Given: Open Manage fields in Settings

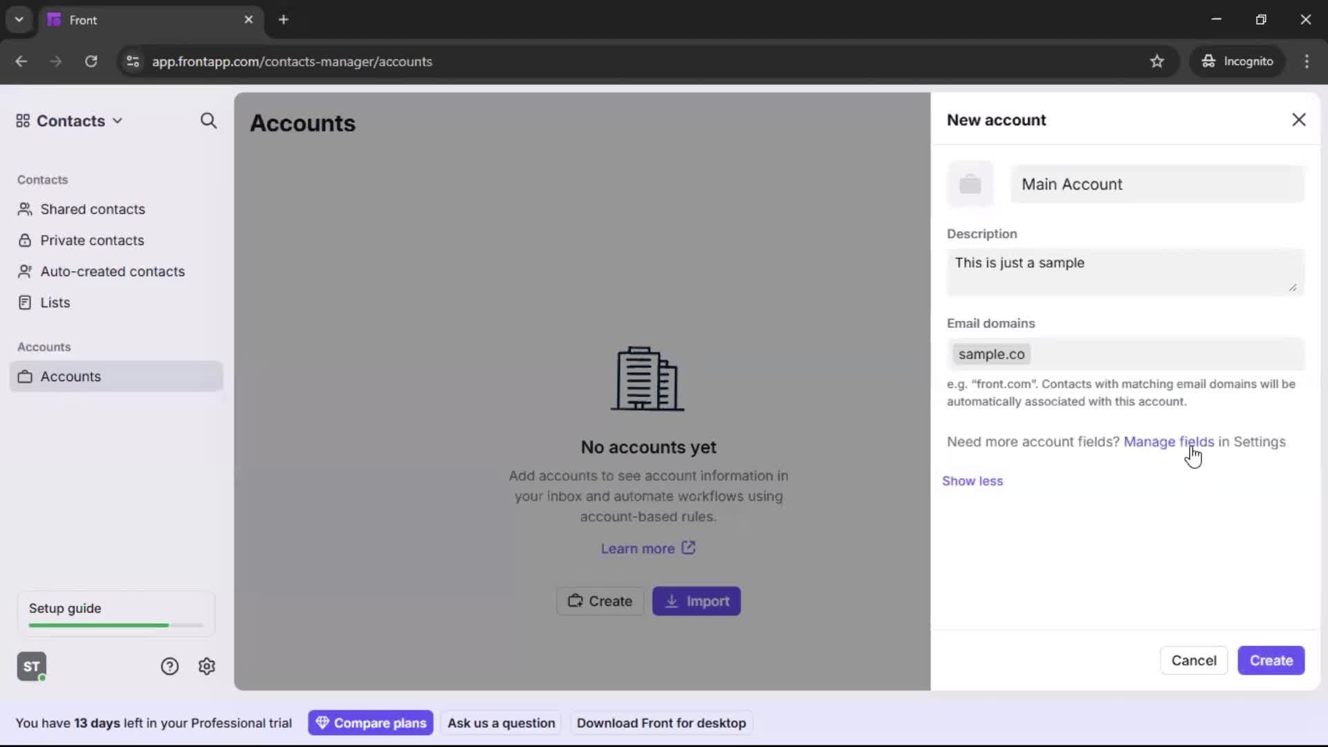Looking at the screenshot, I should (1169, 441).
